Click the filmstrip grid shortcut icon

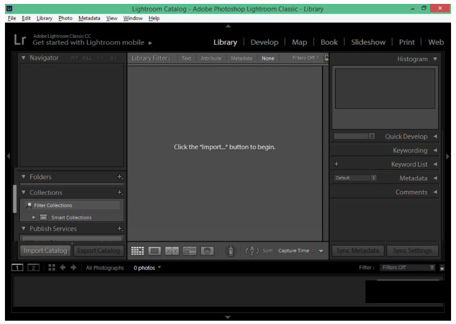click(x=52, y=268)
